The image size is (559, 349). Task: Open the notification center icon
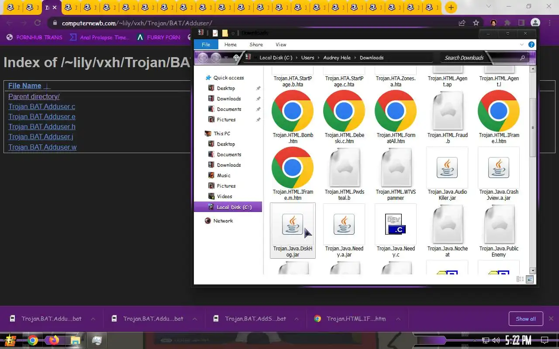(x=545, y=340)
